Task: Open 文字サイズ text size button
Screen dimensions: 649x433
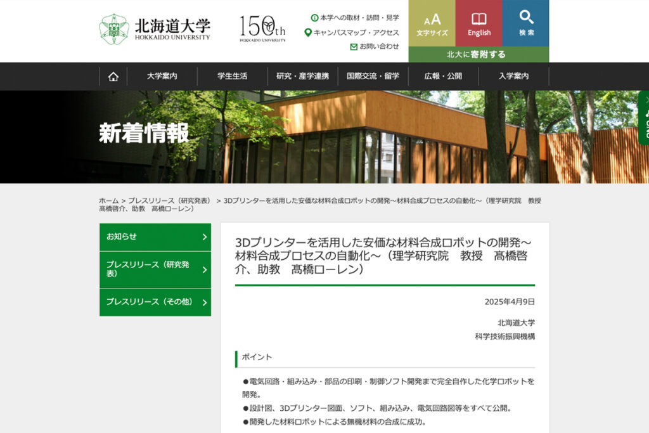Action: 432,23
